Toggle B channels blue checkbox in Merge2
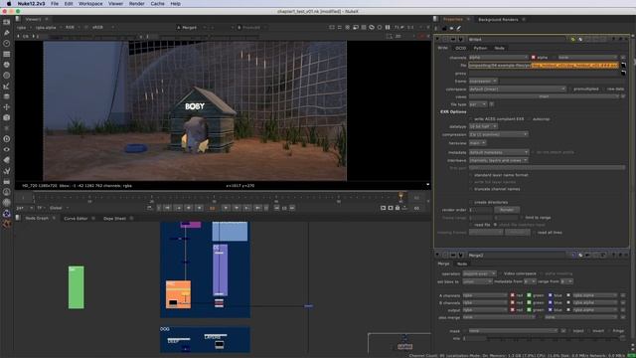636x358 pixels. click(550, 302)
